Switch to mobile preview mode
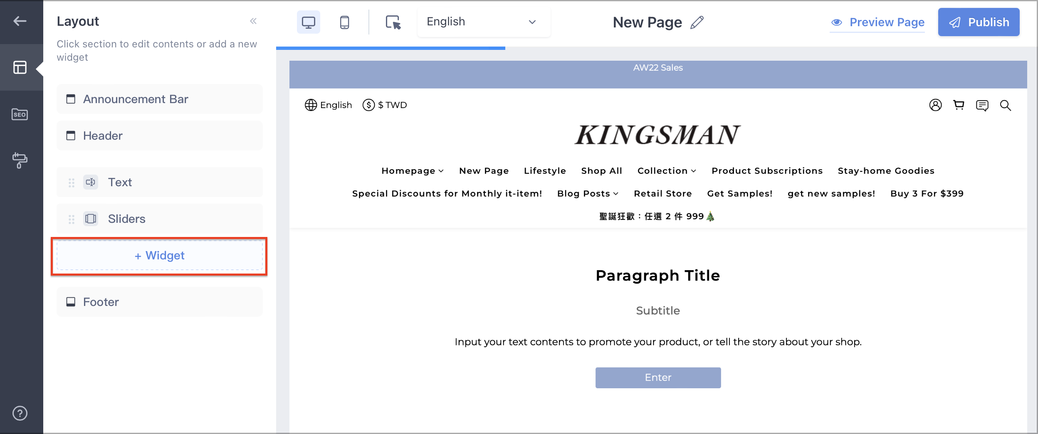The image size is (1038, 434). pos(344,22)
